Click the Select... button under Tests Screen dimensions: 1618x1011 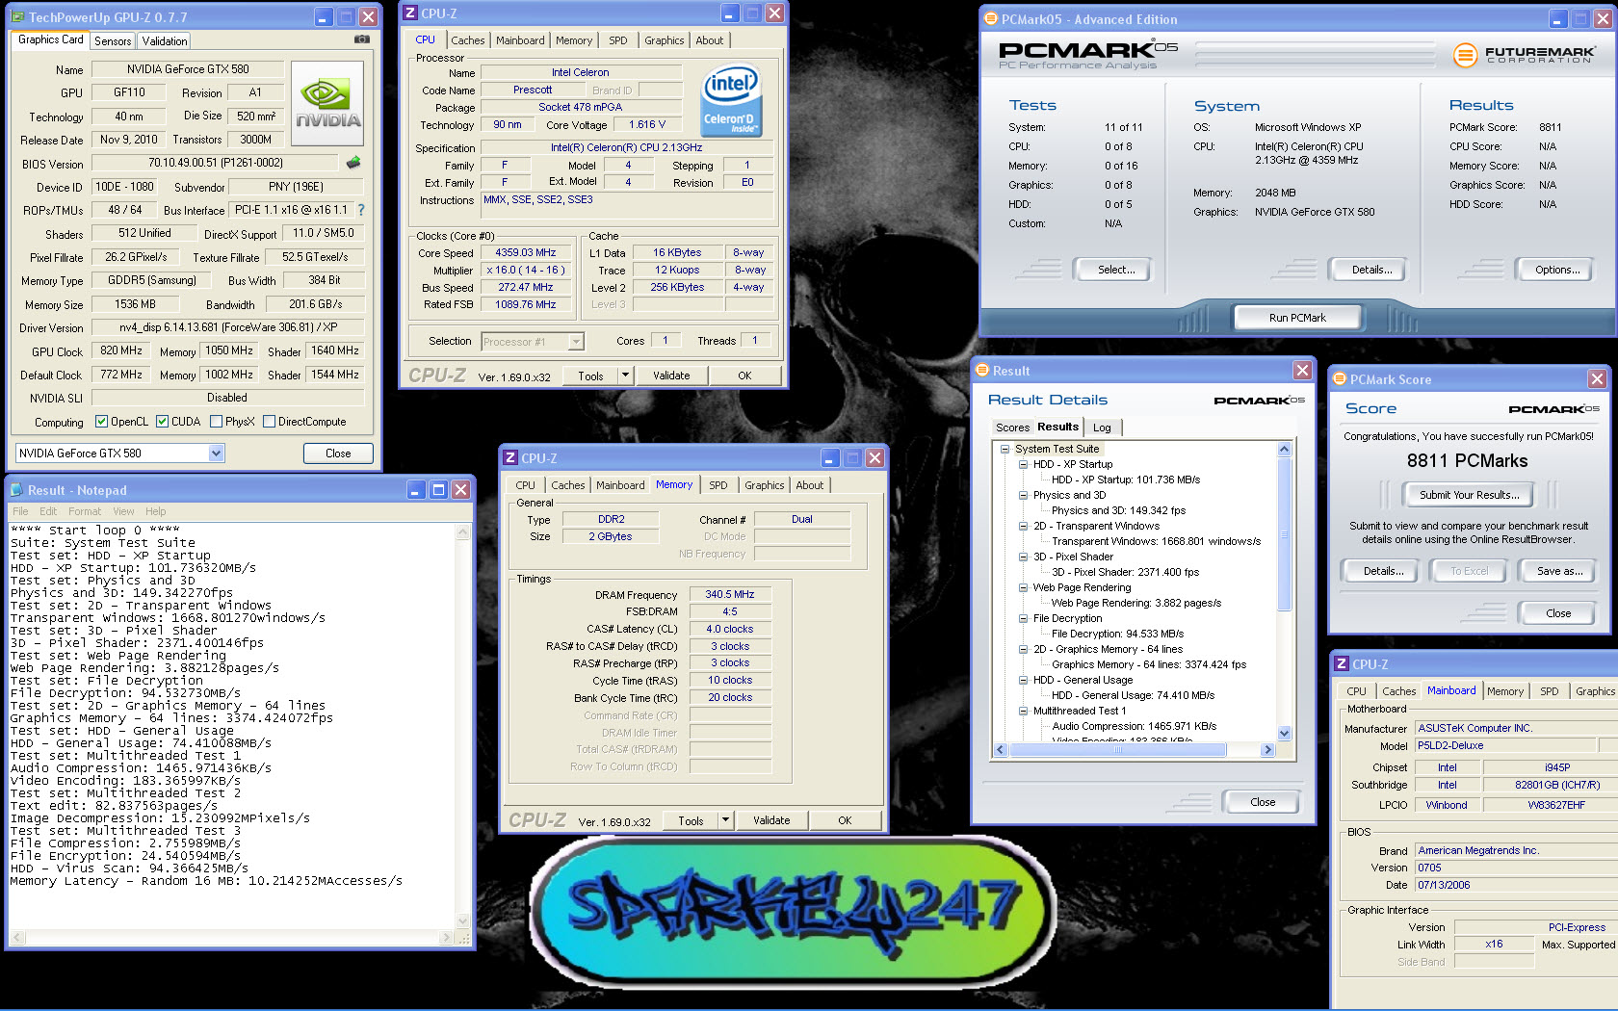coord(1116,270)
